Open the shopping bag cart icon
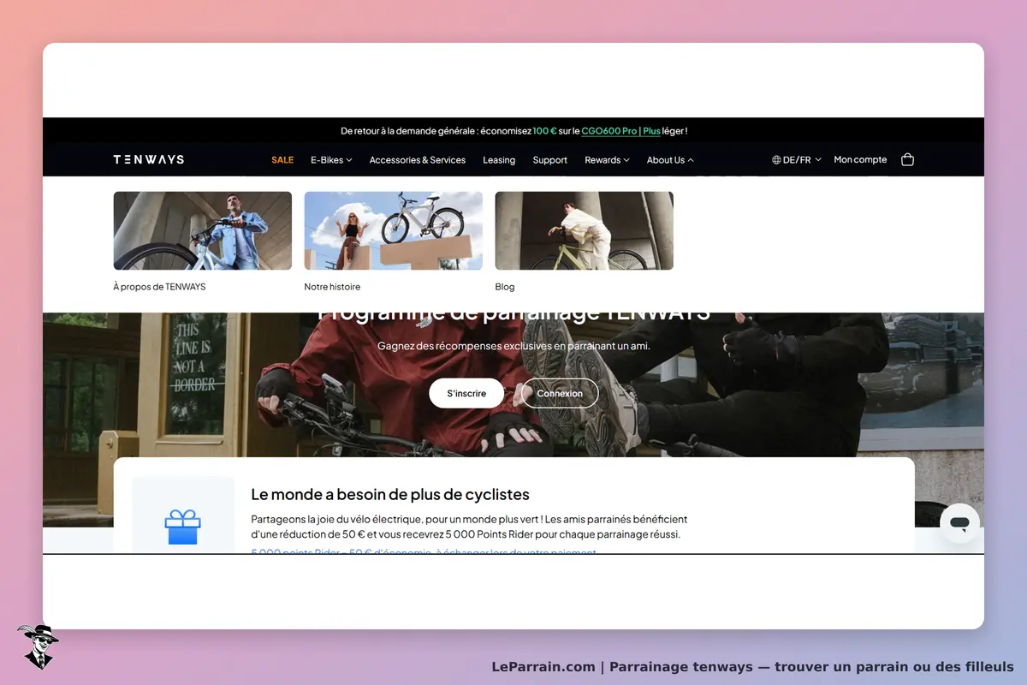 [x=908, y=159]
